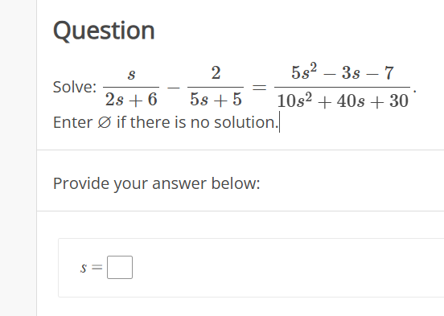Click the italic s label beside answer box
The height and width of the screenshot is (316, 444).
tap(84, 268)
